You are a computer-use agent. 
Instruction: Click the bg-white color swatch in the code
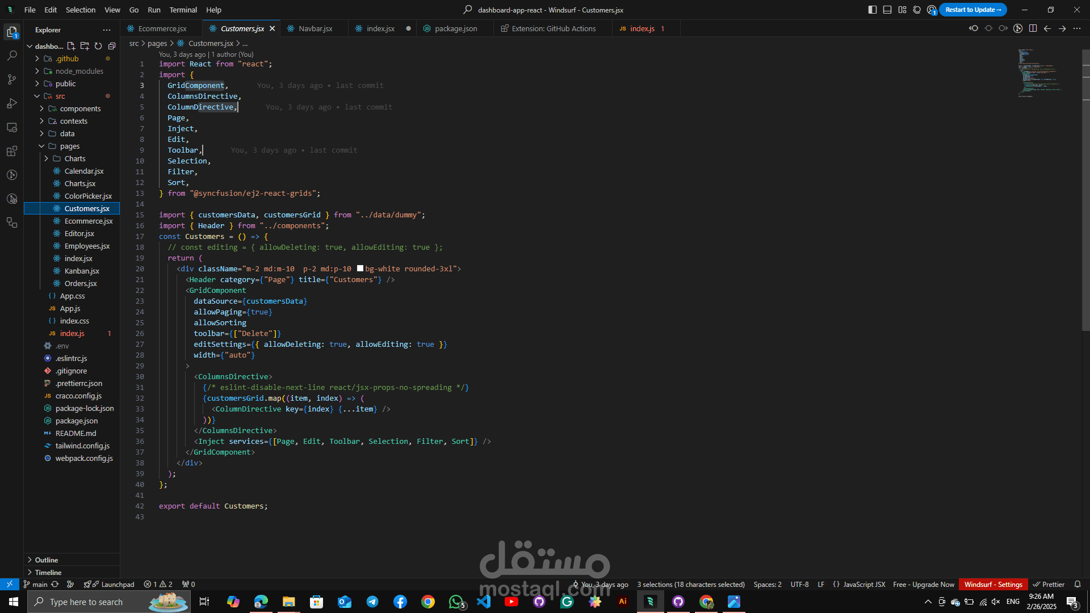360,268
